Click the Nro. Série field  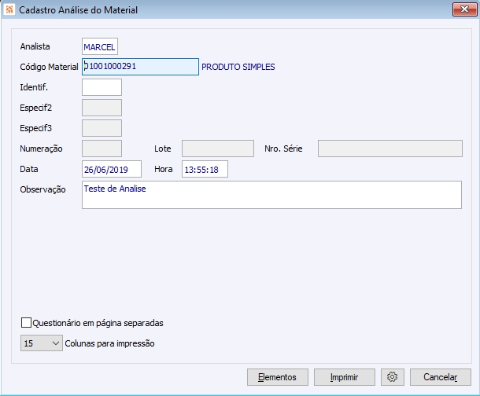(390, 148)
